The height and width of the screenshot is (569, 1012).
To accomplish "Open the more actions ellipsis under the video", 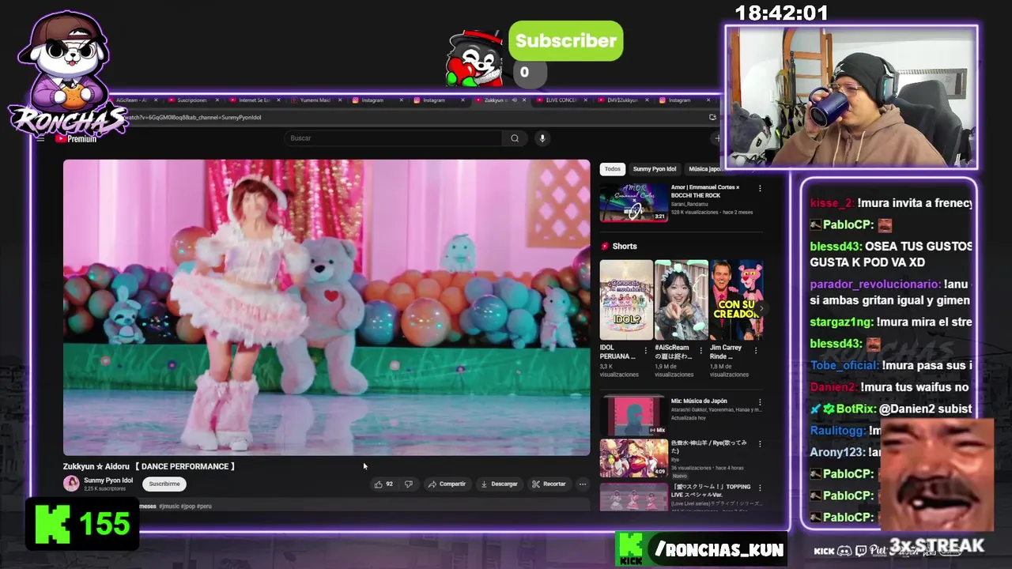I will tap(583, 484).
